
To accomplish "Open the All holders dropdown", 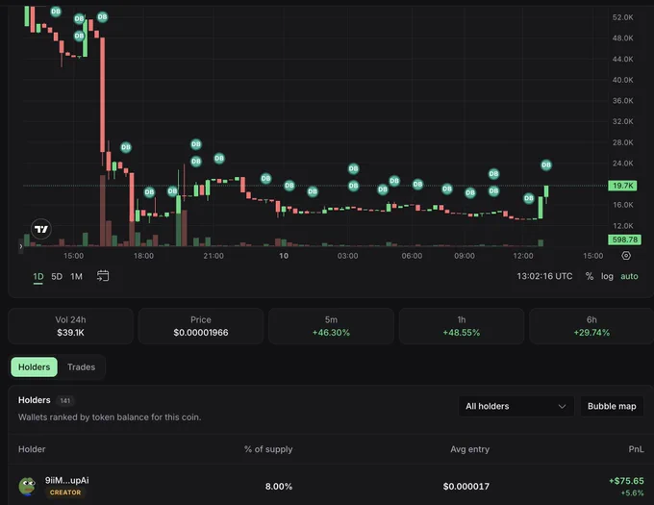I will (x=516, y=406).
